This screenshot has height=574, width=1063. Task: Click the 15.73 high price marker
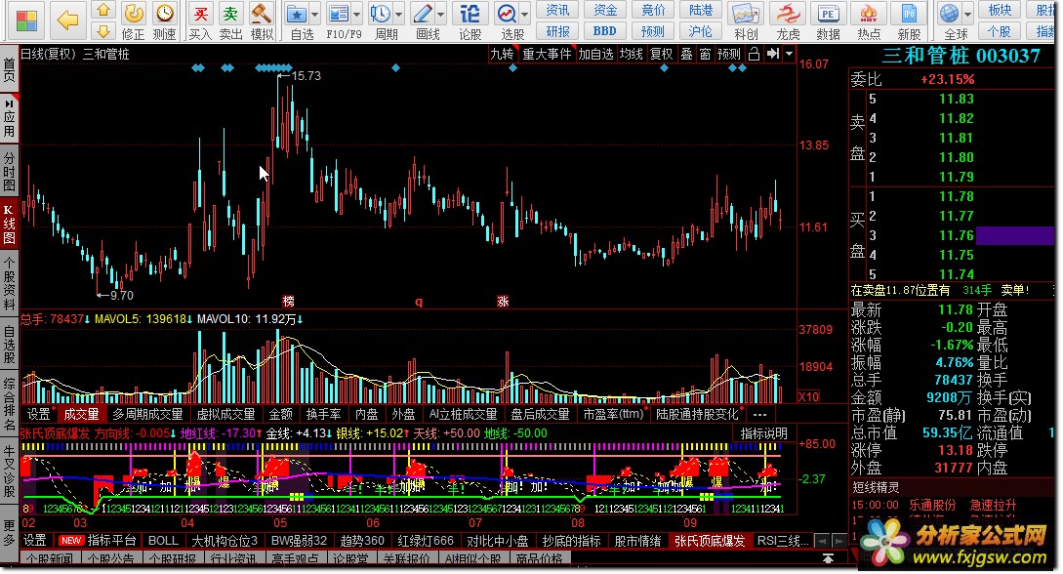click(306, 76)
